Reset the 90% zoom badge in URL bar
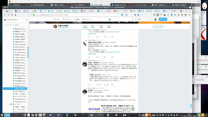The height and width of the screenshot is (117, 208). (126, 15)
